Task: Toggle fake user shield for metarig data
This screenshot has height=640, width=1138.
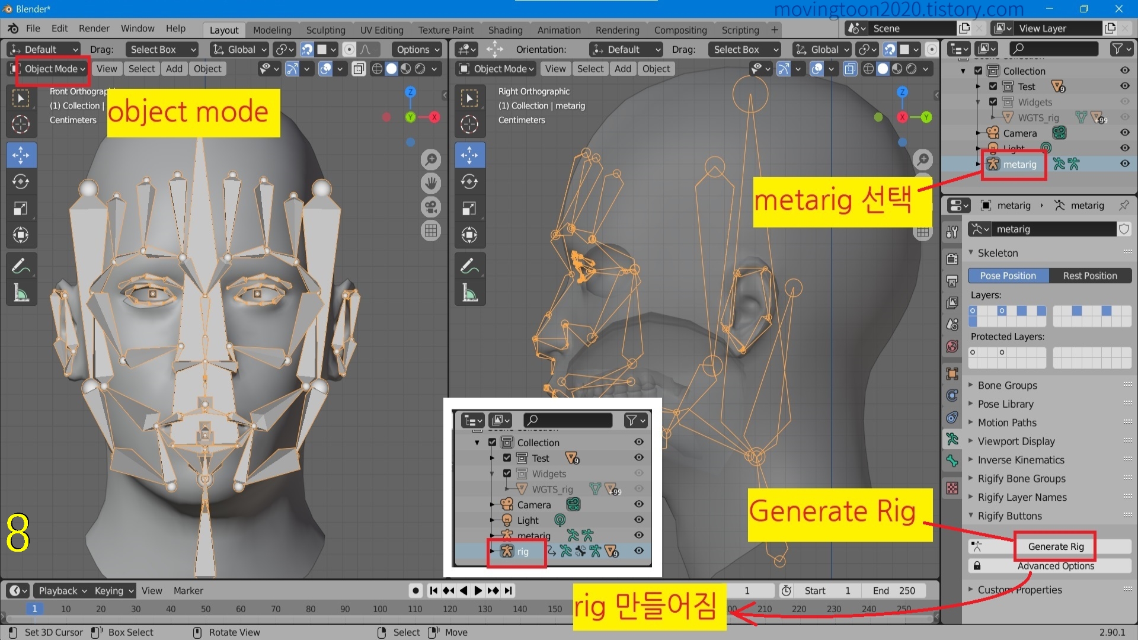Action: tap(1124, 229)
